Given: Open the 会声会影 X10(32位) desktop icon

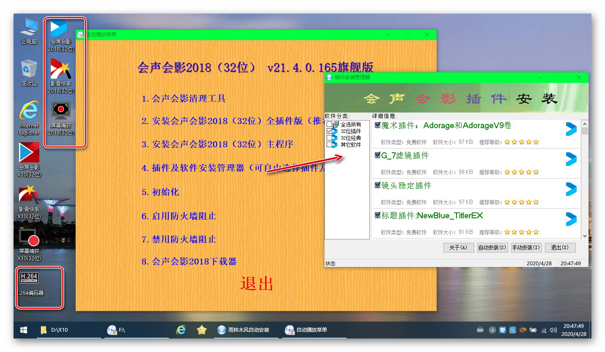Looking at the screenshot, I should pos(29,153).
